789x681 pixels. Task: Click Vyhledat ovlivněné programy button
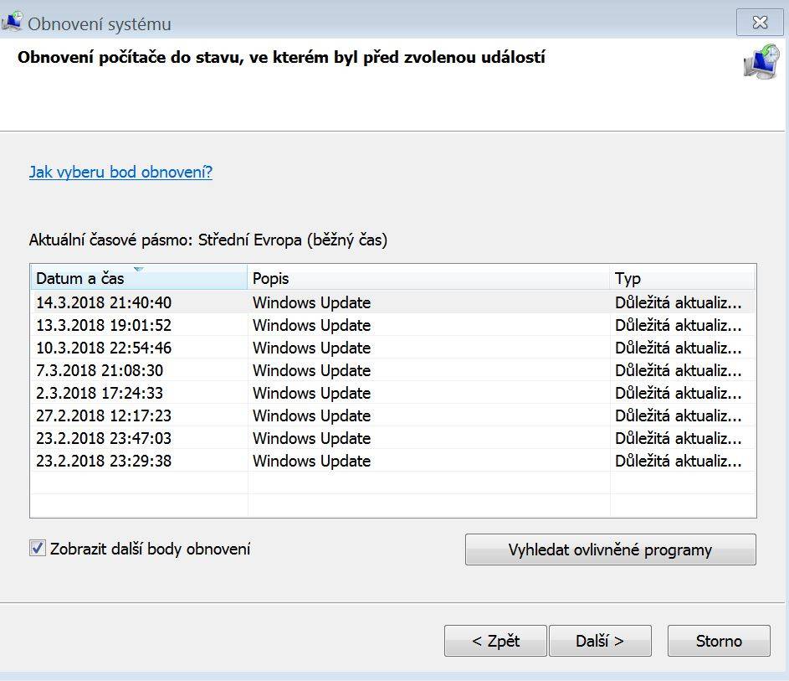[x=611, y=549]
